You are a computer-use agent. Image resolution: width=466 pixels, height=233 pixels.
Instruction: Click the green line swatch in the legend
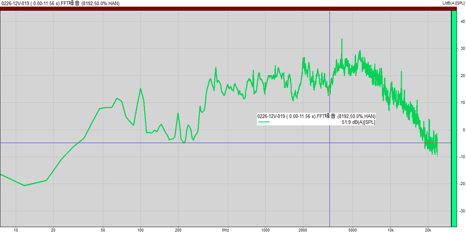pos(264,122)
